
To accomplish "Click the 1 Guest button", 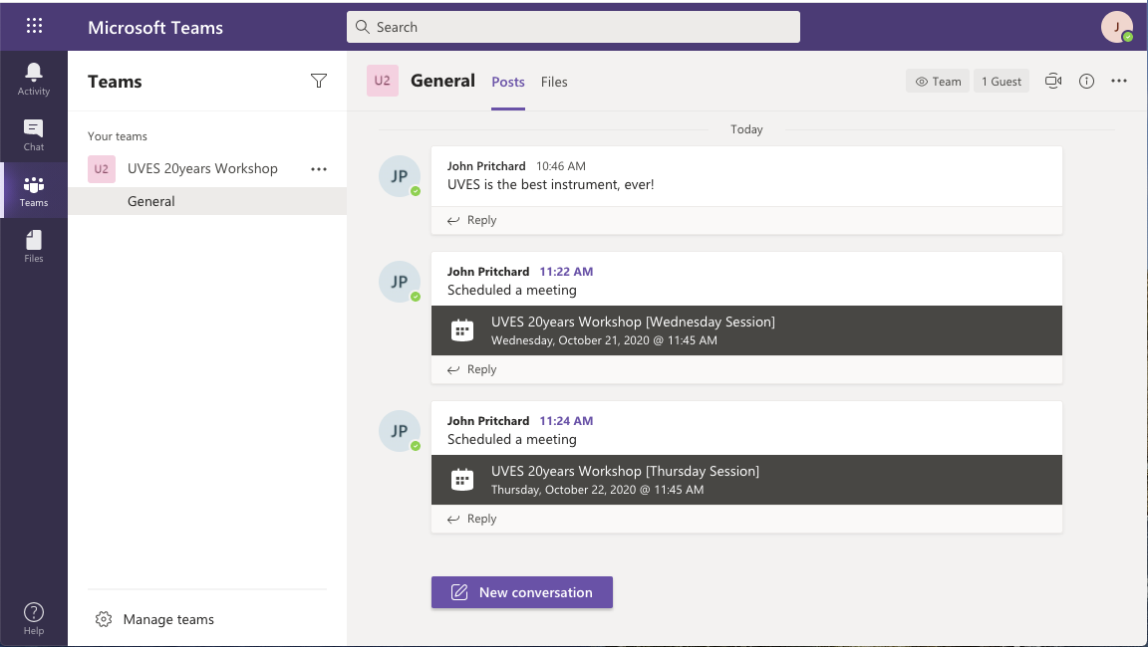I will pos(1002,82).
